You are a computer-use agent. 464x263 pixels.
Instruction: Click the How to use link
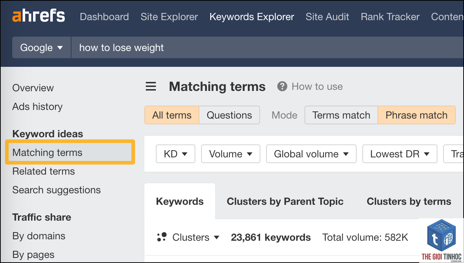pos(317,87)
